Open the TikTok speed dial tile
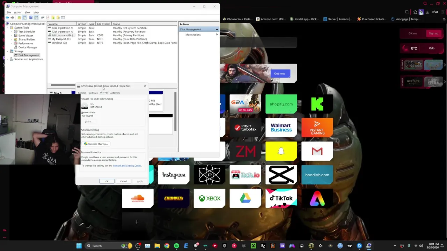 coord(281,198)
